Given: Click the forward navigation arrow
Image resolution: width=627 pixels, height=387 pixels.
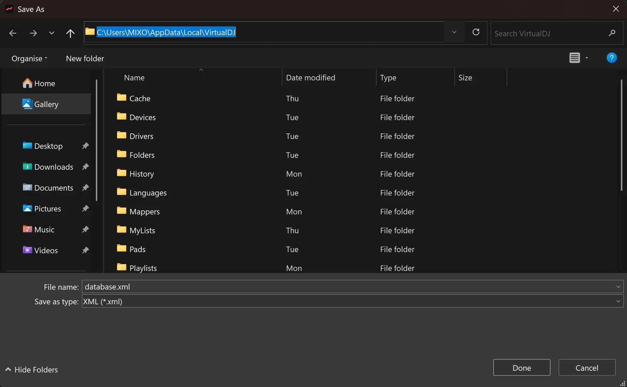Looking at the screenshot, I should coord(33,33).
